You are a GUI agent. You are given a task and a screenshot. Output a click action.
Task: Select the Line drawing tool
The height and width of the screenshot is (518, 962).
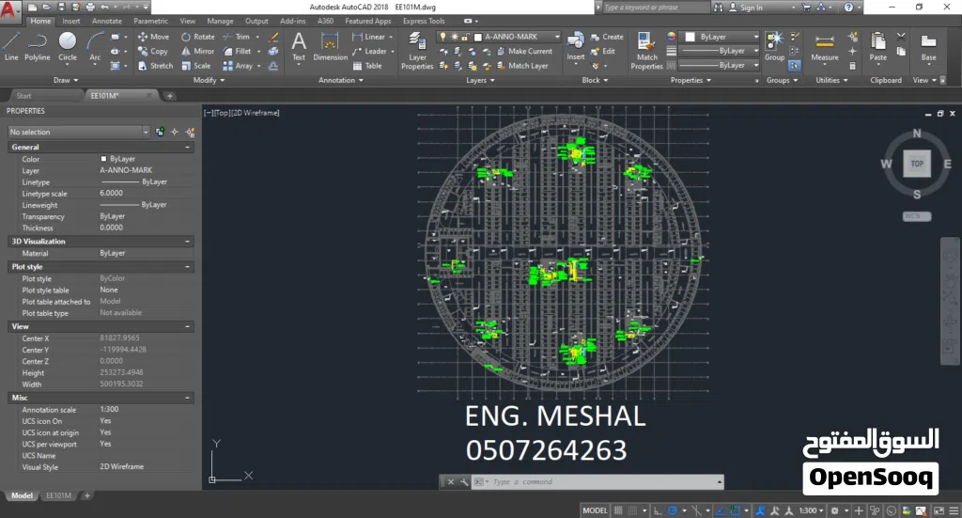[11, 44]
